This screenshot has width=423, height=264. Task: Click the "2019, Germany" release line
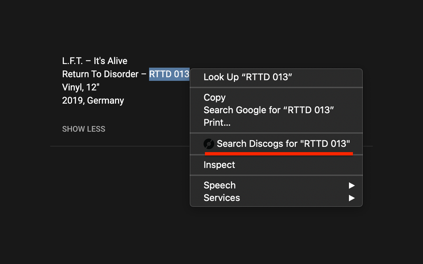tap(93, 101)
